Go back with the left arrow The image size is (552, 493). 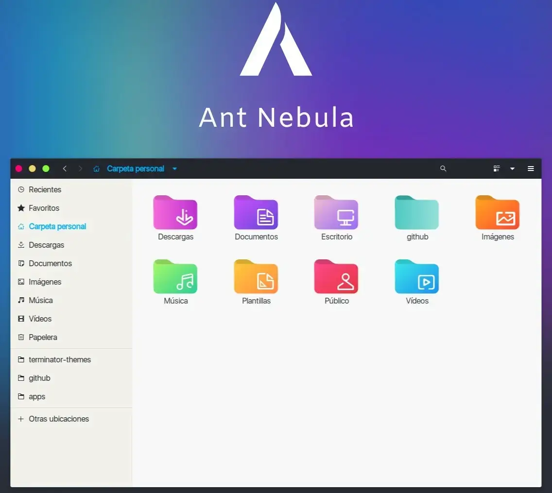coord(65,169)
